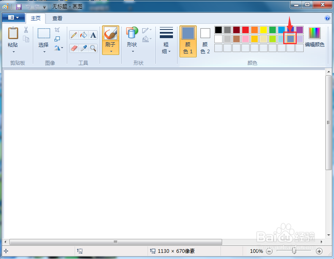The width and height of the screenshot is (334, 259).
Task: Click horizontal scrollbar right arrow
Action: tap(322, 242)
